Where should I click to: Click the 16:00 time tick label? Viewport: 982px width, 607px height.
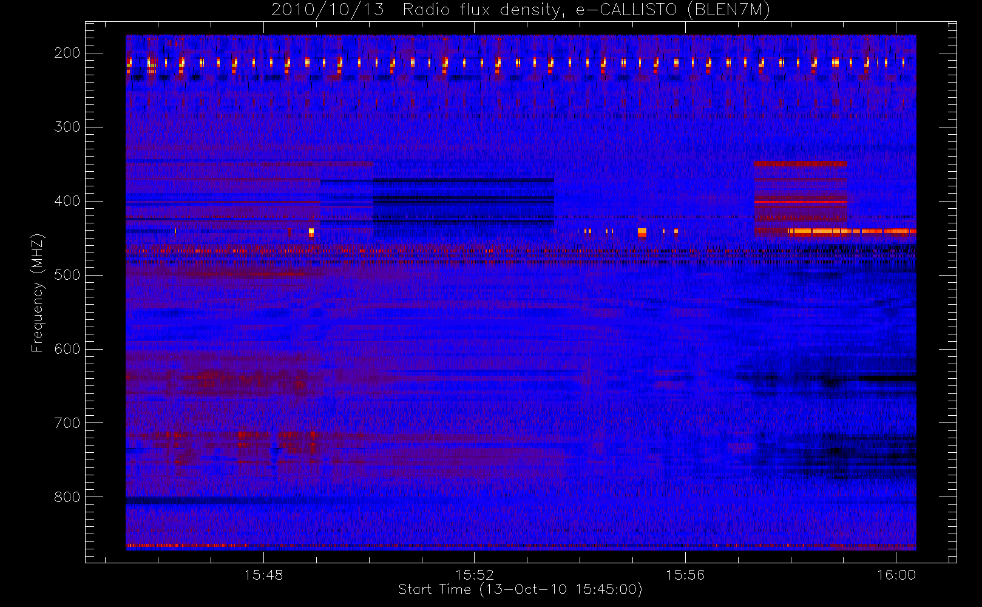coord(896,575)
